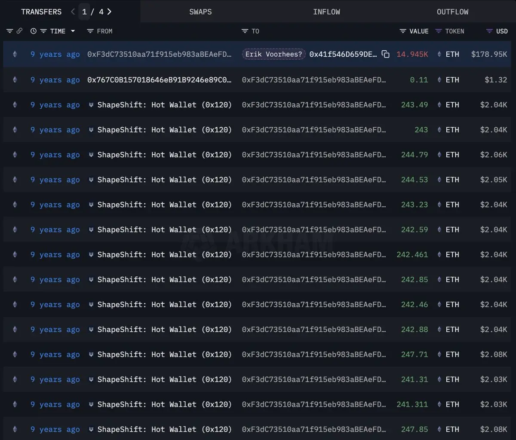This screenshot has height=440, width=516.
Task: Open ShapeShift Hot Wallet in 243.49 row
Action: pyautogui.click(x=164, y=105)
